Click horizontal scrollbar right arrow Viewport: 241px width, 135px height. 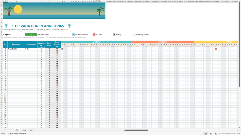click(237, 130)
